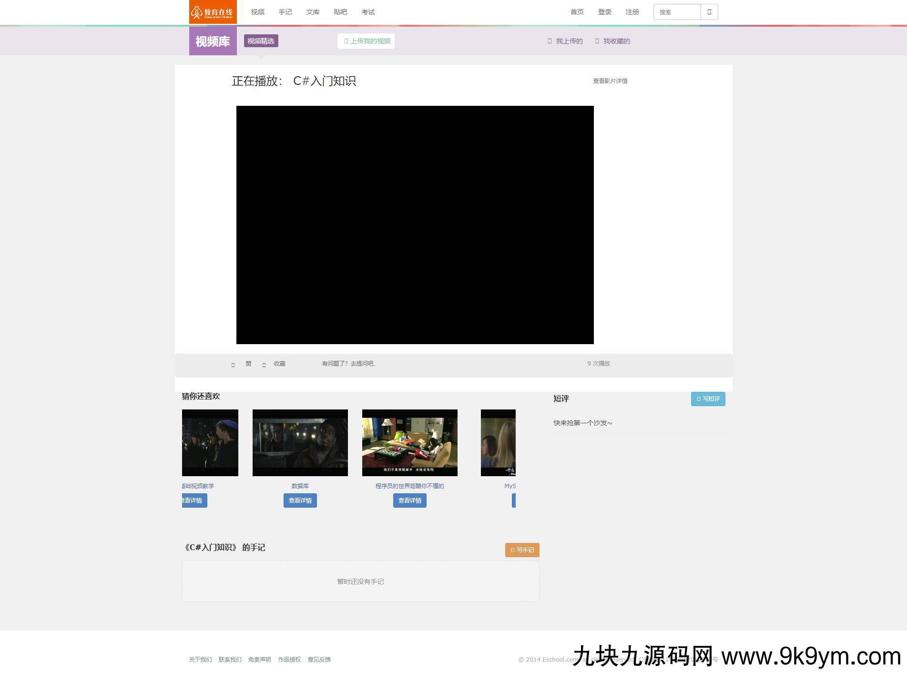Open the 程序员的世界 video thumbnail
The width and height of the screenshot is (907, 674).
click(409, 442)
